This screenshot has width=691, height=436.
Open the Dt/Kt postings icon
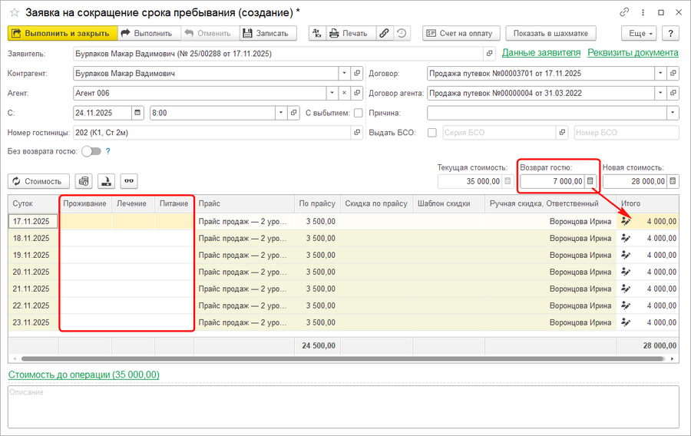(x=317, y=33)
